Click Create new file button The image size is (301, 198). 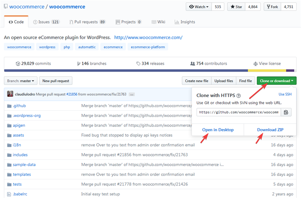pos(197,81)
